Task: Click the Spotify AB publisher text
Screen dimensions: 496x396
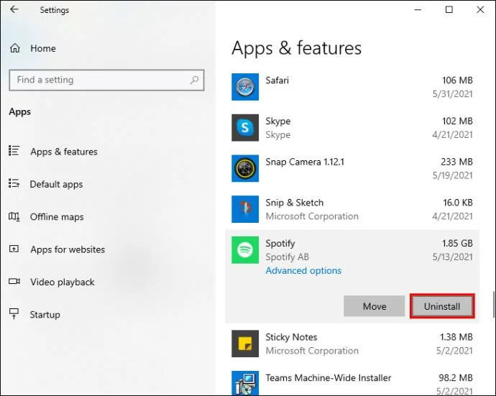Action: (x=288, y=257)
